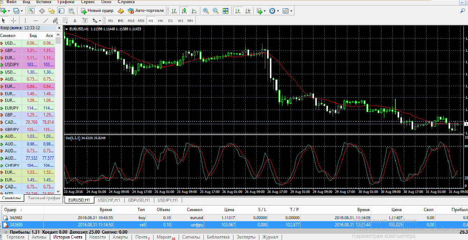Toggle the Авто-торговля button

pyautogui.click(x=146, y=11)
